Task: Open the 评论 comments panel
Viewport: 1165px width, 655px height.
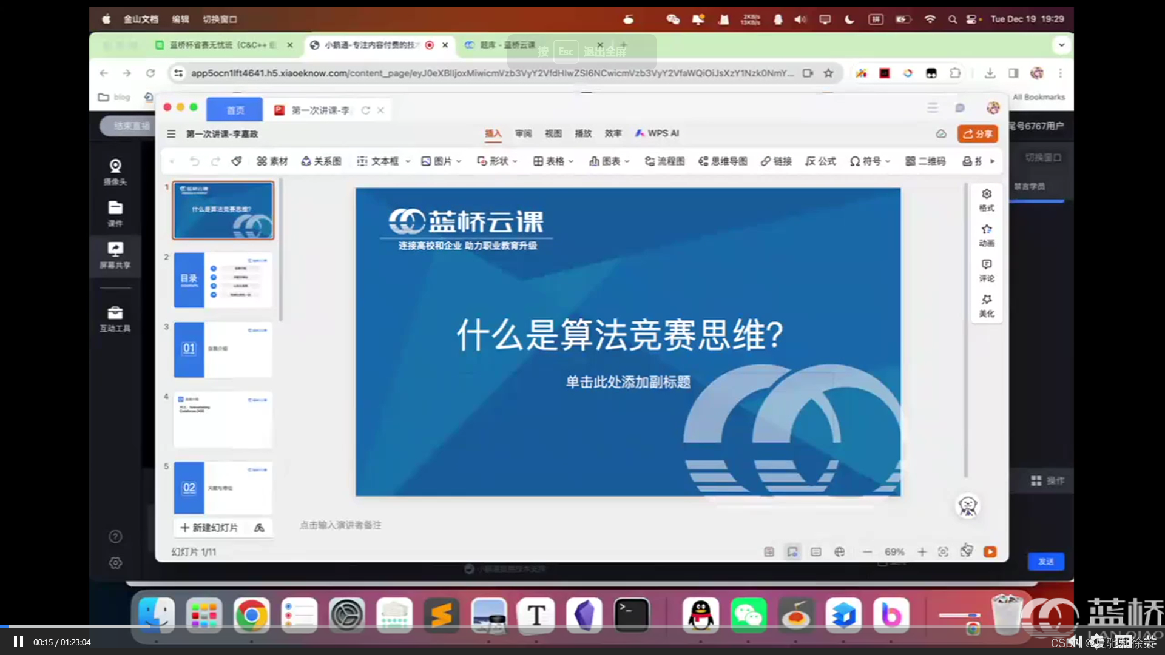Action: pyautogui.click(x=987, y=270)
